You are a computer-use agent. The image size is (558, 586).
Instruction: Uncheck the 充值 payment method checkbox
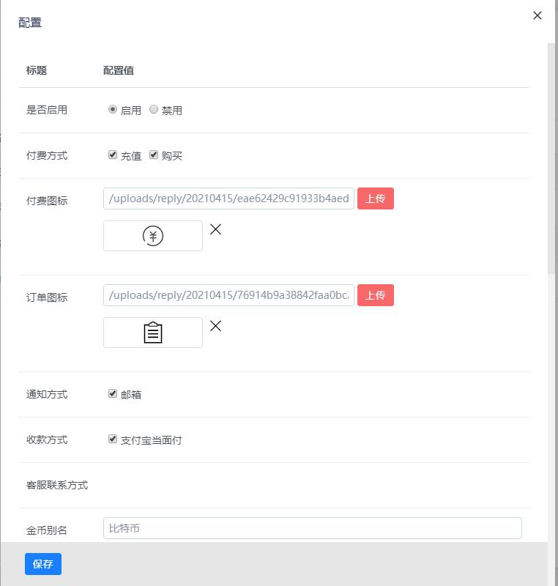coord(113,155)
